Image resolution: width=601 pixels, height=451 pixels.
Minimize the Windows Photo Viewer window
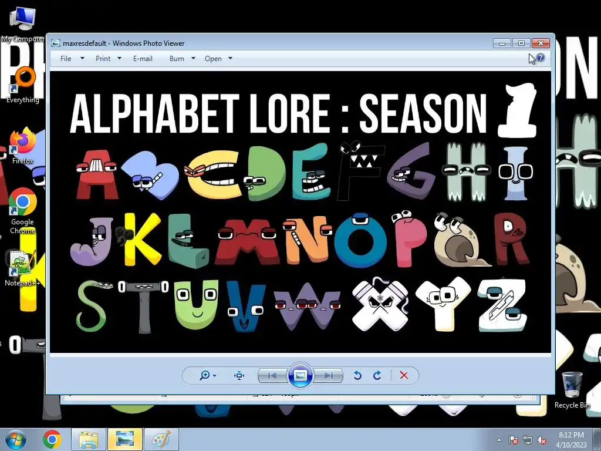502,43
